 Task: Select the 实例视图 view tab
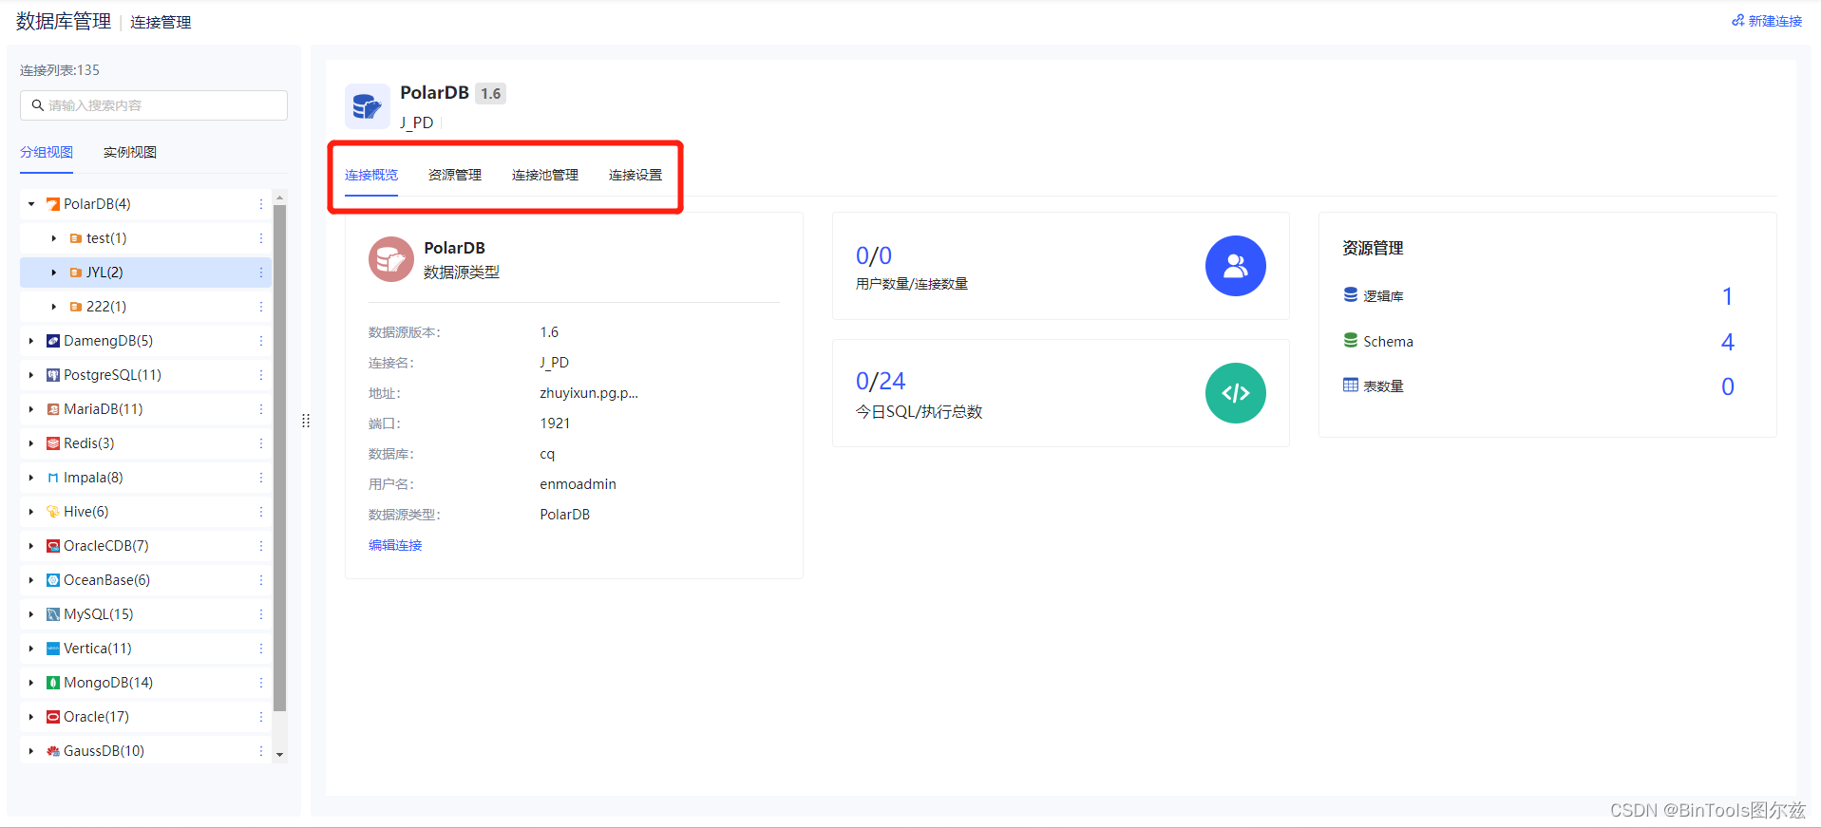(x=130, y=152)
